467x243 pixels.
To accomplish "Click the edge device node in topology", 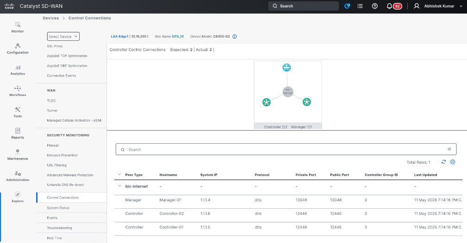I will pos(286,67).
